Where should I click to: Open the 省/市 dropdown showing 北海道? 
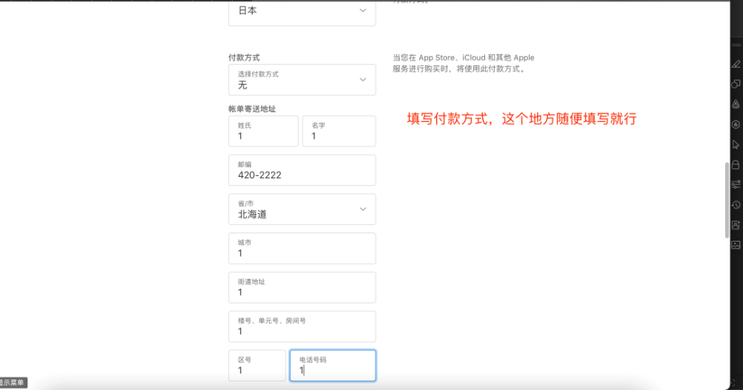[x=302, y=209]
